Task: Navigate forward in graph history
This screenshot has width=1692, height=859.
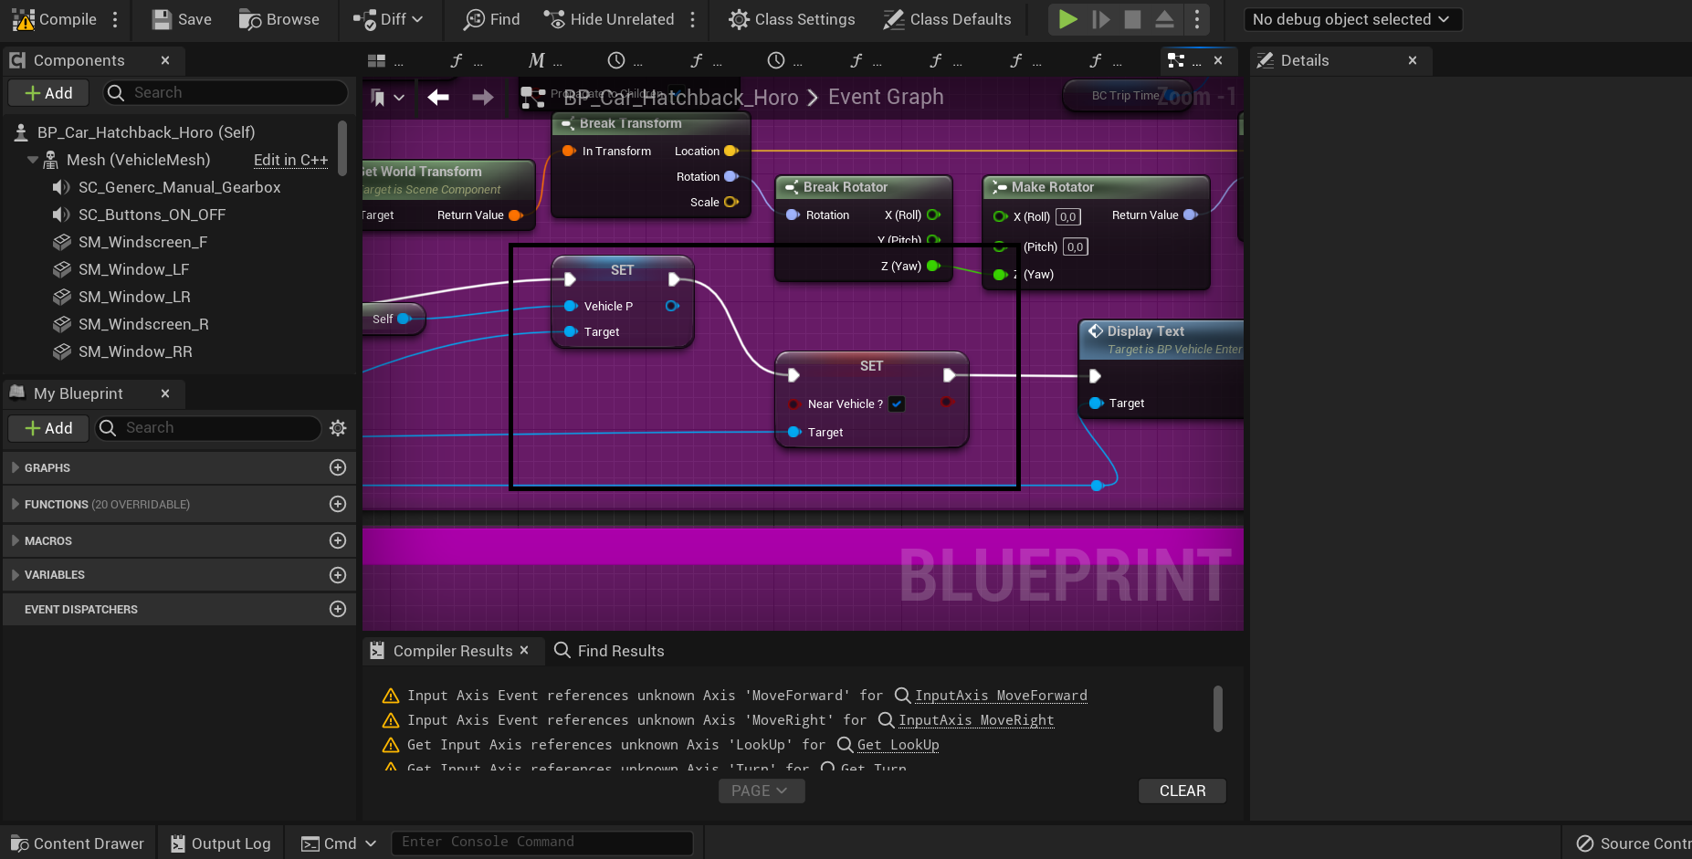Action: coord(482,97)
